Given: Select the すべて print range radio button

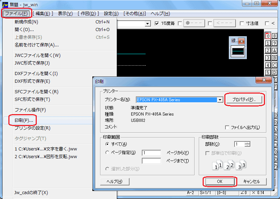Looking at the screenshot, I should click(x=107, y=144).
